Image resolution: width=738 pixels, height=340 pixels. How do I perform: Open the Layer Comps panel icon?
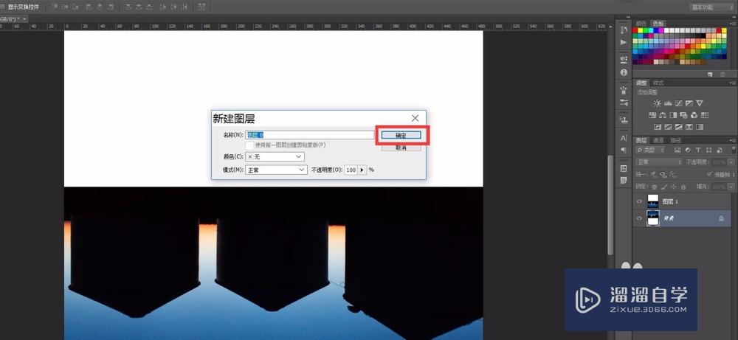(x=624, y=168)
